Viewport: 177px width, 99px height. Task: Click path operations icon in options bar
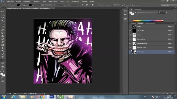point(83,5)
